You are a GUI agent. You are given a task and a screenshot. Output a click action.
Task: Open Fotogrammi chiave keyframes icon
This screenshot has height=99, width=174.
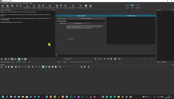click(x=73, y=6)
